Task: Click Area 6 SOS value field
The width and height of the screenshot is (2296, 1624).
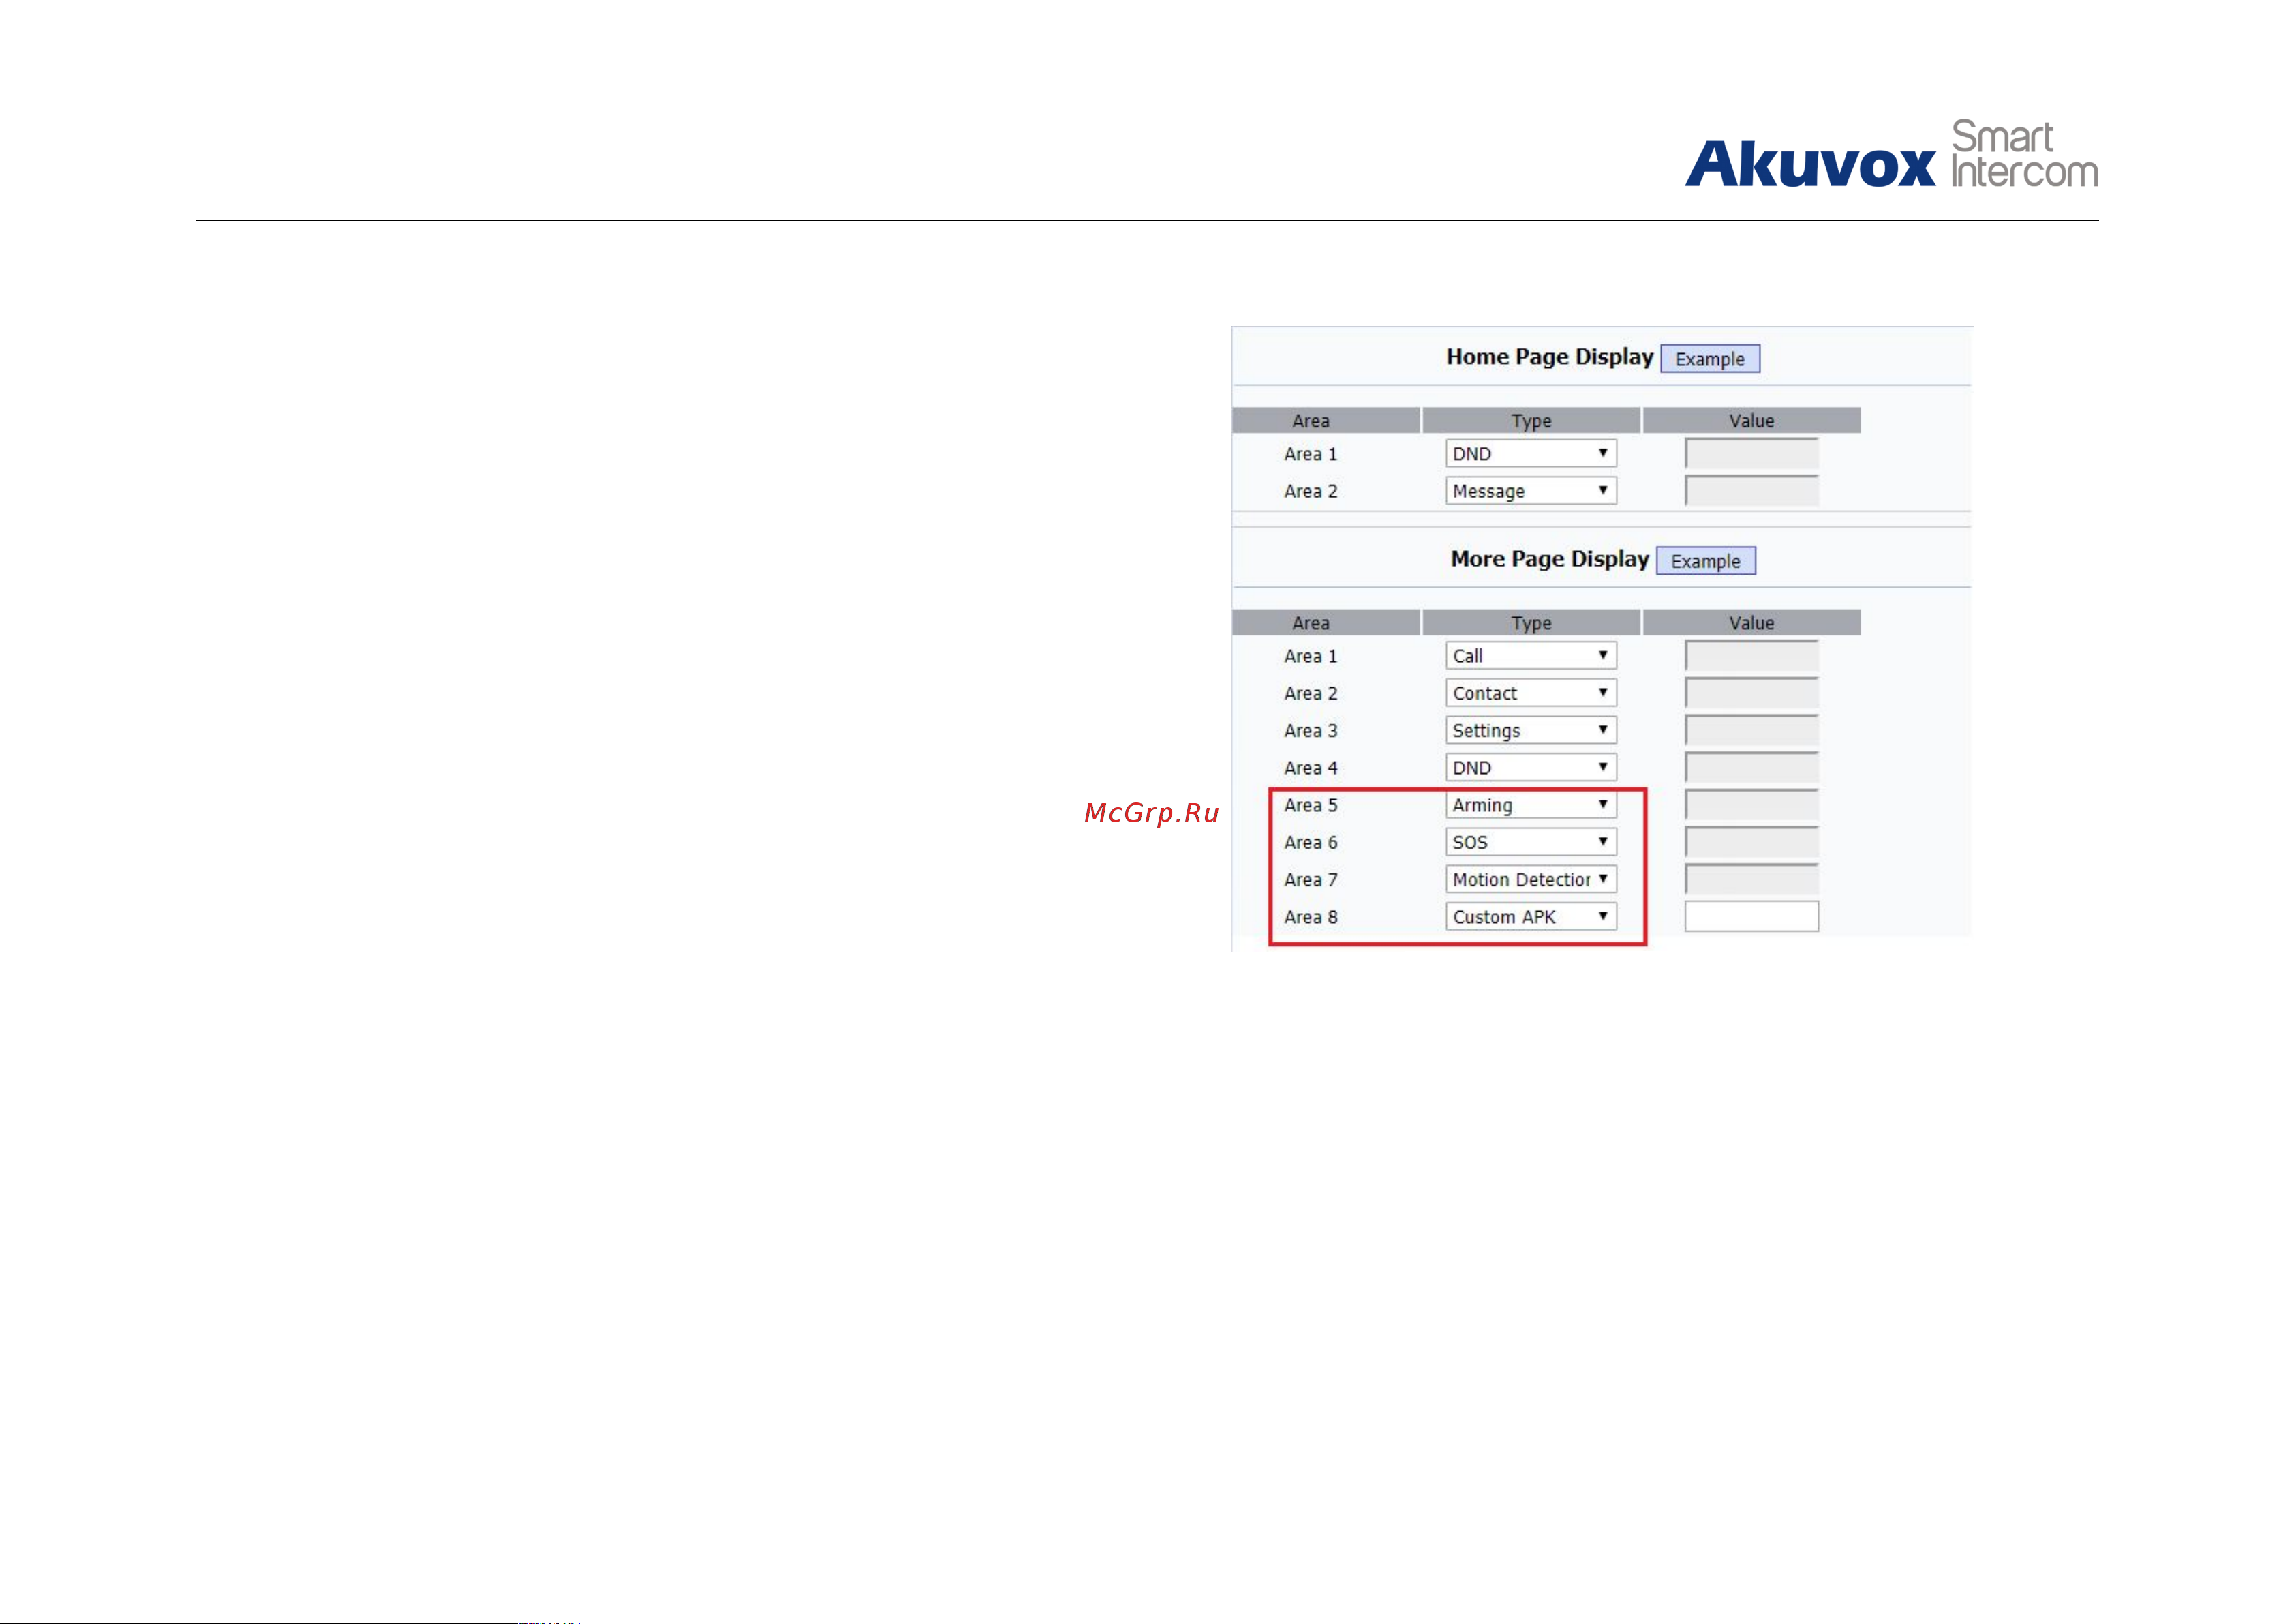Action: [x=1752, y=841]
